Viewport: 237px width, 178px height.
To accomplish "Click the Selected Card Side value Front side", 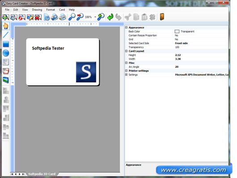I will pyautogui.click(x=182, y=43).
